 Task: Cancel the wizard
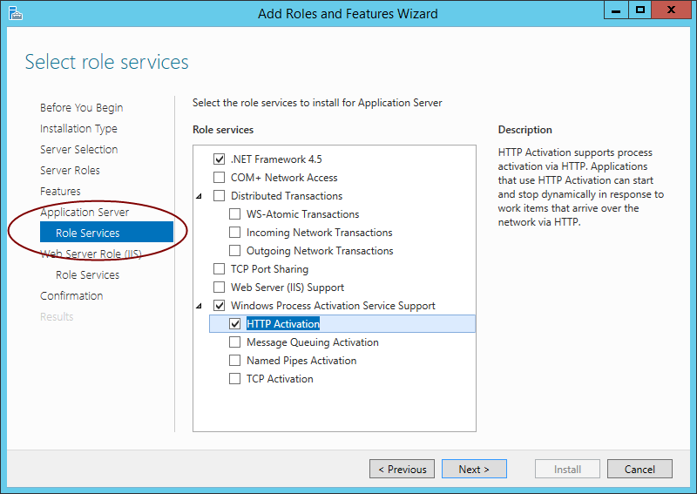click(x=639, y=469)
